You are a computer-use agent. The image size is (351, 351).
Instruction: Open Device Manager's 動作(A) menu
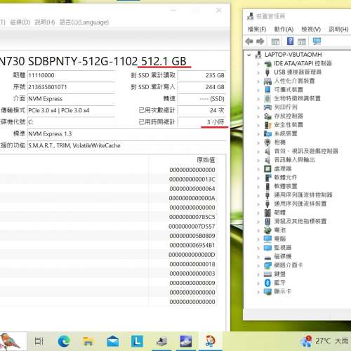(x=284, y=29)
